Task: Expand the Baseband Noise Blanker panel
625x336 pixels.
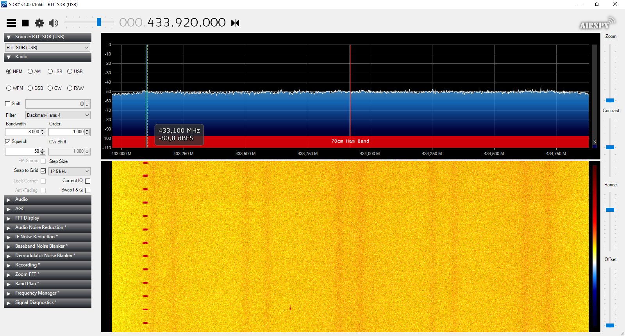Action: (x=48, y=247)
